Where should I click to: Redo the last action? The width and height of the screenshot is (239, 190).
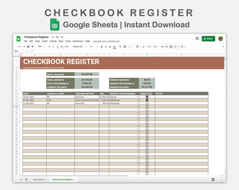(24, 46)
